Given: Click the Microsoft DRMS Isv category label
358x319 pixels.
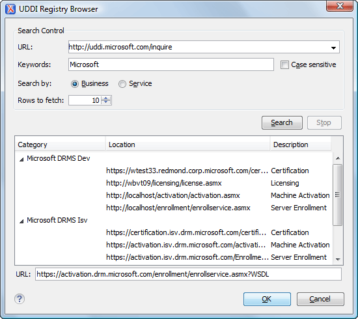Looking at the screenshot, I should [57, 220].
